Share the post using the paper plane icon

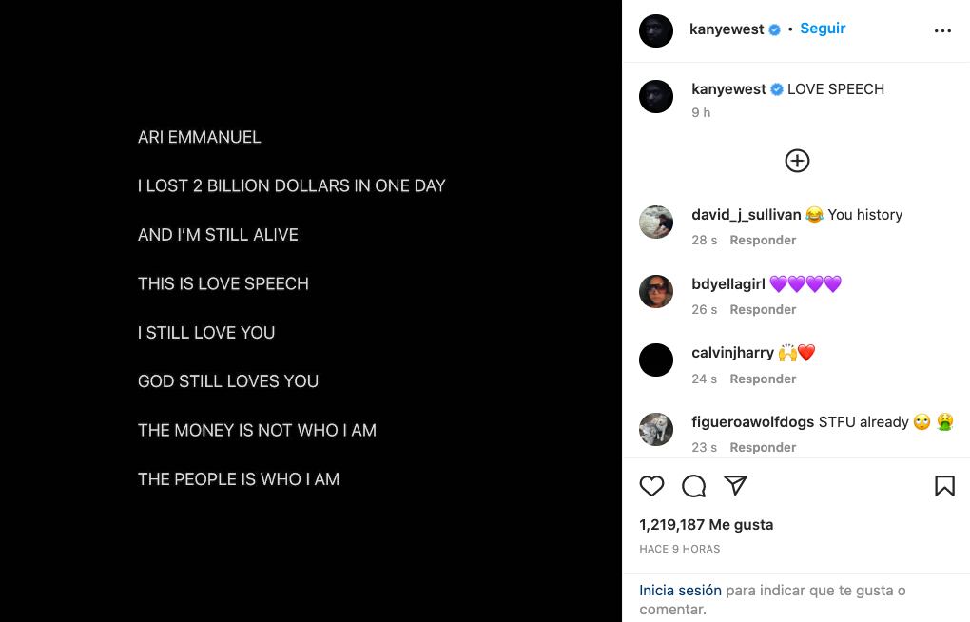735,485
